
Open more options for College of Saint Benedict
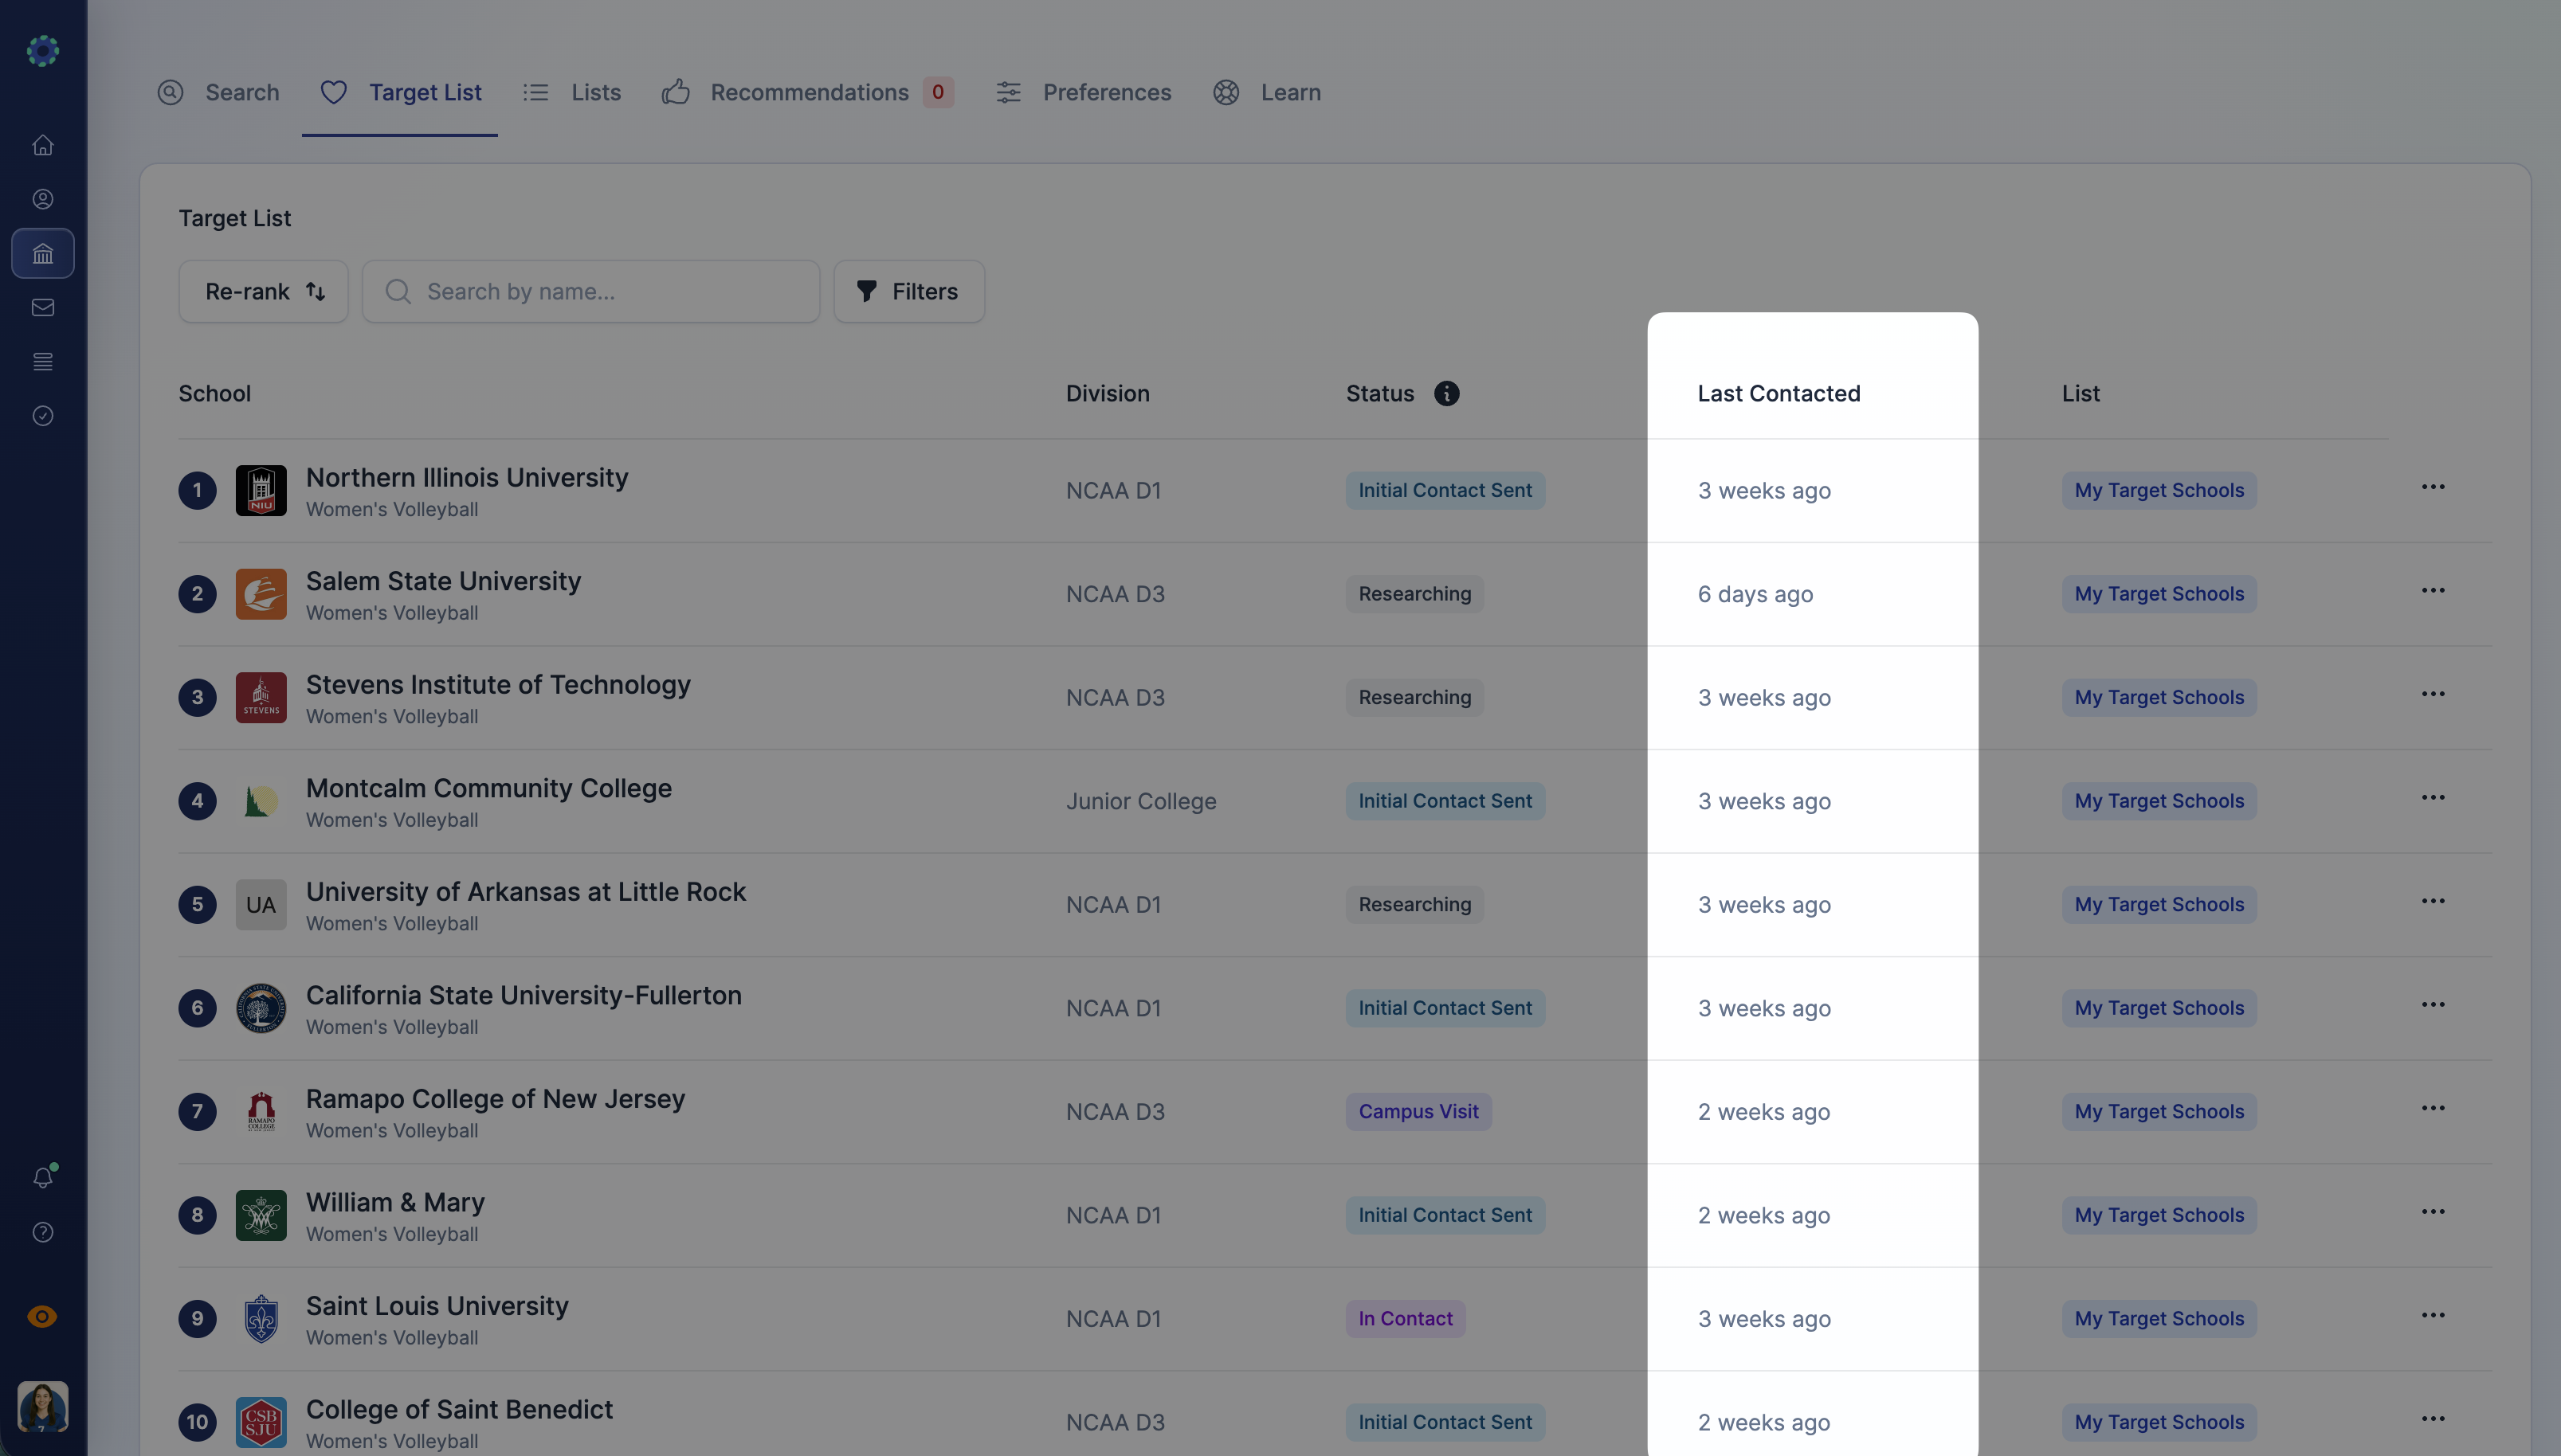click(2433, 1419)
